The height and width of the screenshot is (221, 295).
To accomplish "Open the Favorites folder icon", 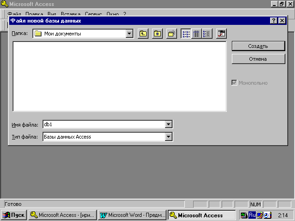I will point(157,34).
